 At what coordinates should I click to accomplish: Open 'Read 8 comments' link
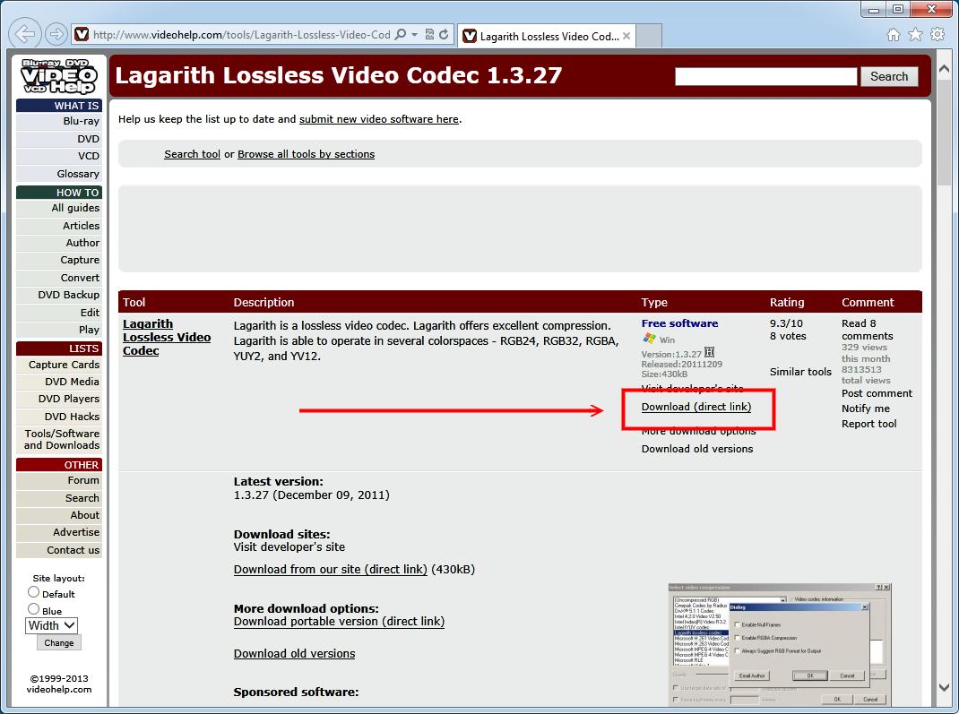tap(868, 330)
